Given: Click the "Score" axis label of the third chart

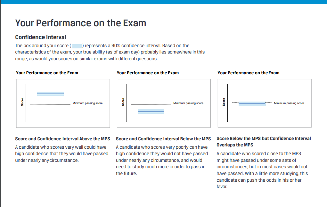Looking at the screenshot, I should pos(224,103).
